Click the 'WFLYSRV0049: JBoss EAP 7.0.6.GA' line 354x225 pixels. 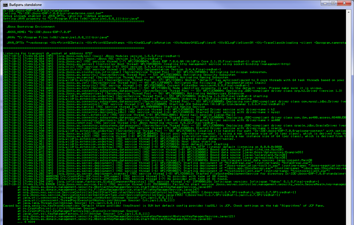click(134, 61)
